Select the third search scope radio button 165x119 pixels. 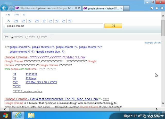[38, 37]
